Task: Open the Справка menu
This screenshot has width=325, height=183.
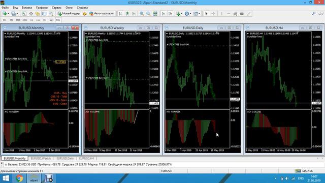Action: coord(82,8)
